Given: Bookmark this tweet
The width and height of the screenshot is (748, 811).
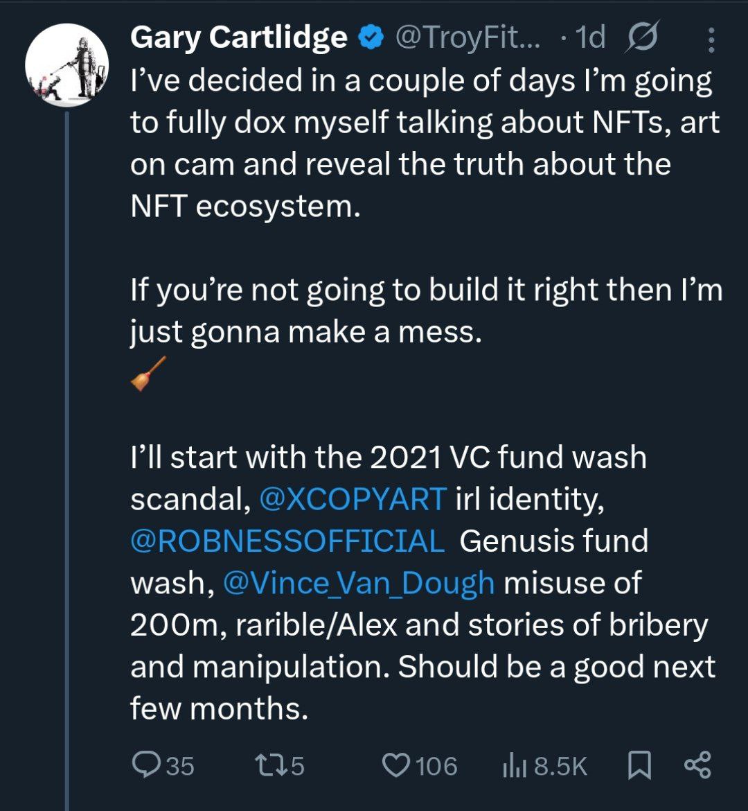Looking at the screenshot, I should point(639,765).
